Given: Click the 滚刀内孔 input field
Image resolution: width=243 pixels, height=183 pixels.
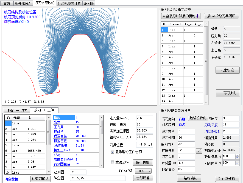Looking at the screenshot, I should coord(186,144).
